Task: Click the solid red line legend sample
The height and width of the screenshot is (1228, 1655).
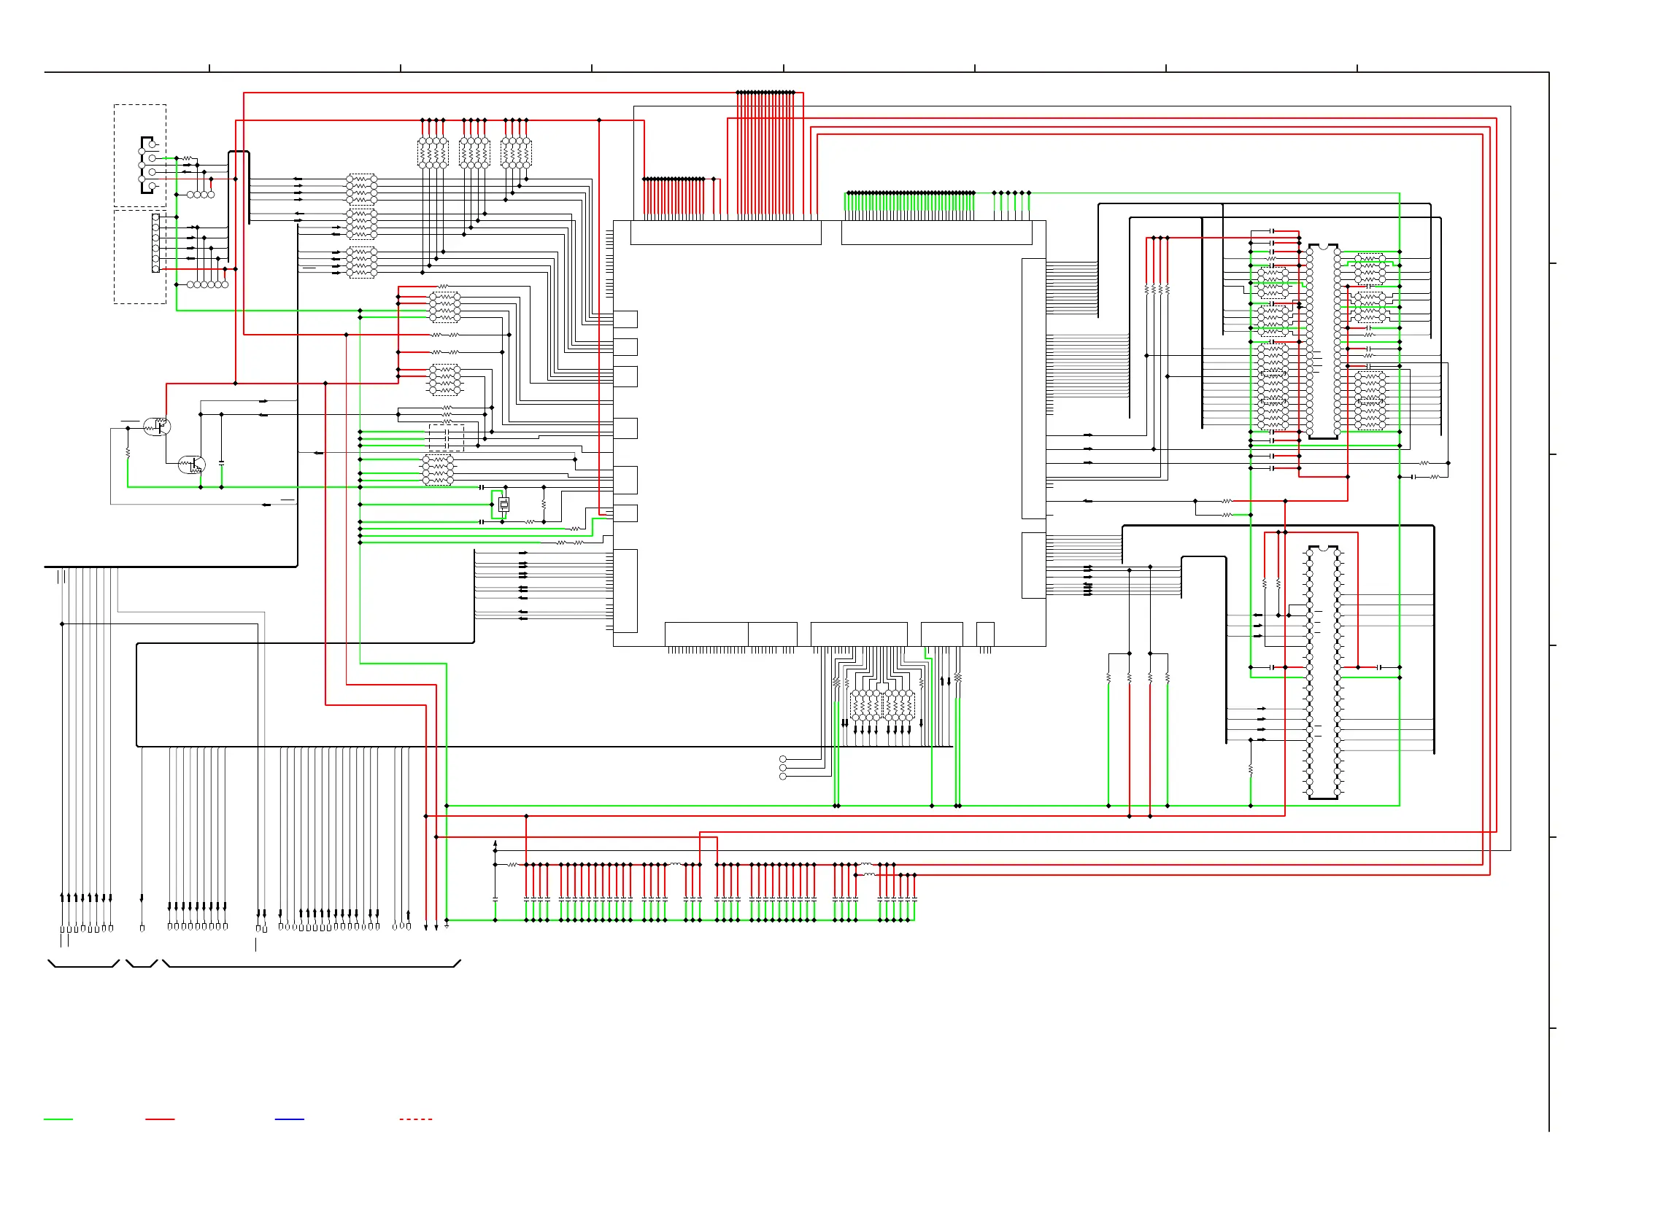Action: coord(160,1119)
